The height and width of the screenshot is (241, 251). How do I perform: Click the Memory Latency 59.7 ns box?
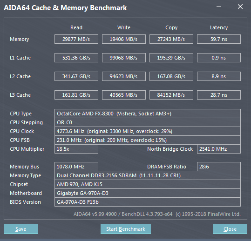(219, 39)
